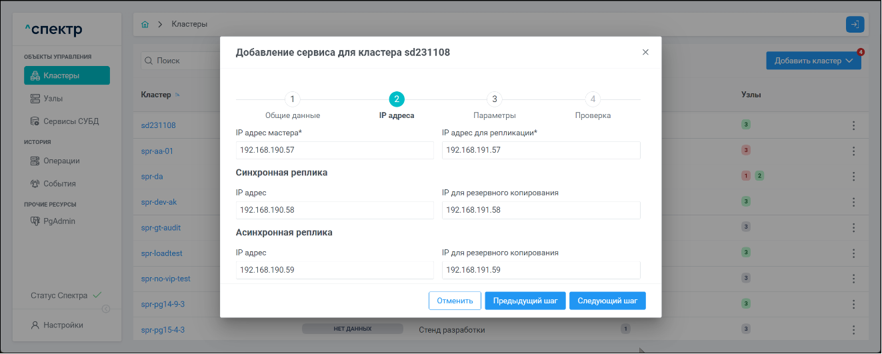The height and width of the screenshot is (354, 882).
Task: Open the three-dot menu for spr-da row
Action: (853, 177)
